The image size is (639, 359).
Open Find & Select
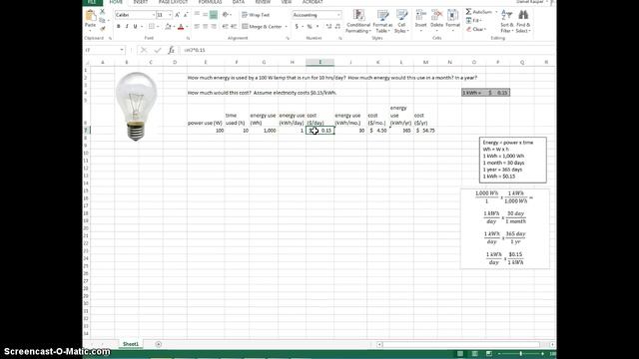[523, 21]
